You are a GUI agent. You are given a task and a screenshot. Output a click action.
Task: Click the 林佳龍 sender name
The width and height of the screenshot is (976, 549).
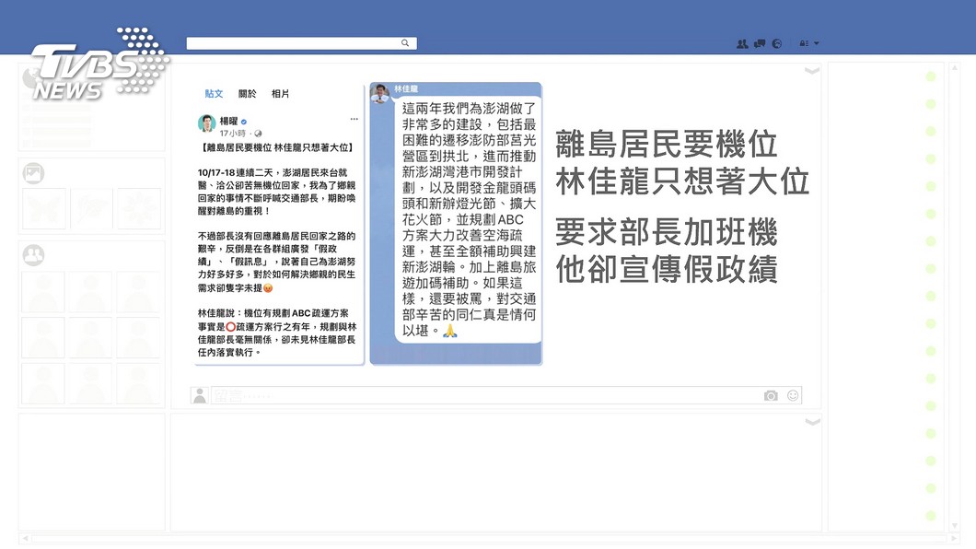coord(406,89)
